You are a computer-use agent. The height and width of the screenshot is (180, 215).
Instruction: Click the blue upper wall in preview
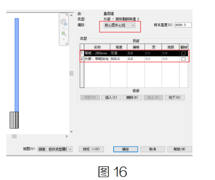click(x=17, y=65)
